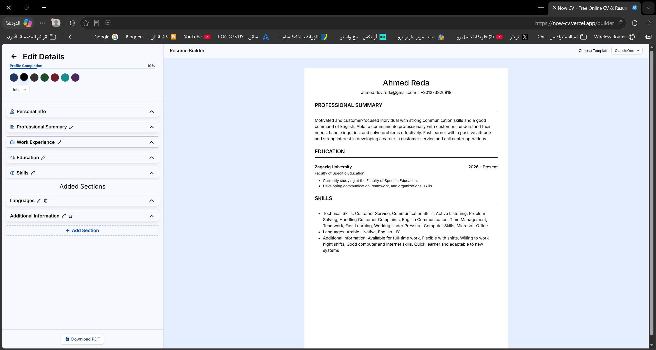Edit the Professional Summary title pencil icon
Screen dimensions: 656x350
(71, 127)
